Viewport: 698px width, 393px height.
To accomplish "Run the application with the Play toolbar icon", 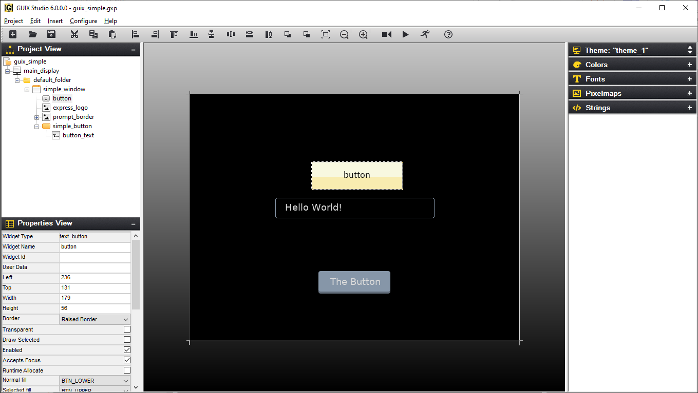I will 405,34.
